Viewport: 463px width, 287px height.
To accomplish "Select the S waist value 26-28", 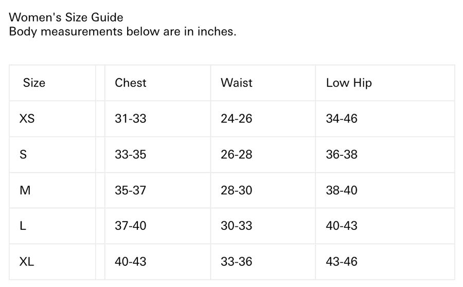I will coord(236,154).
